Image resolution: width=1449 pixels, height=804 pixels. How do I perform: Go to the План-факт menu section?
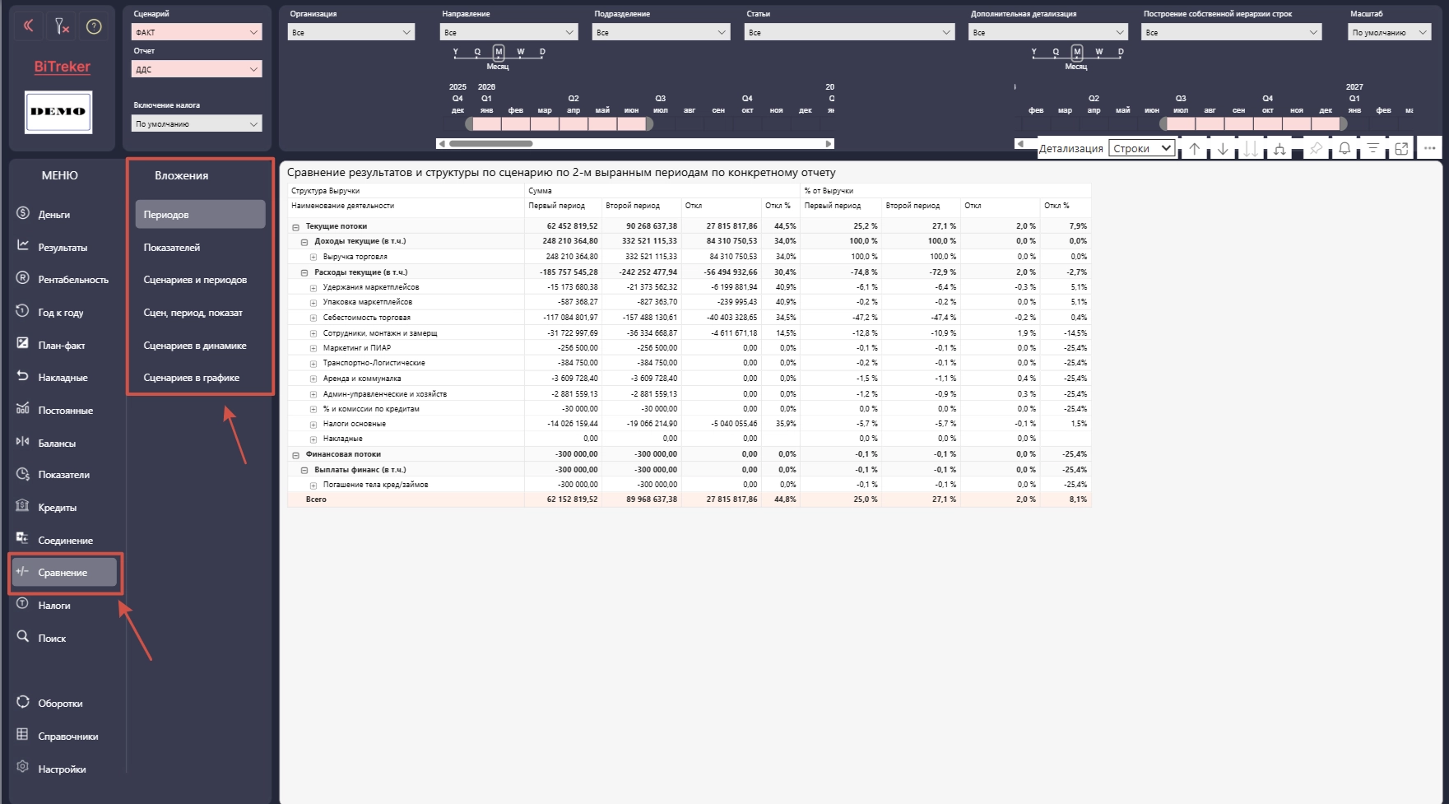coord(62,345)
